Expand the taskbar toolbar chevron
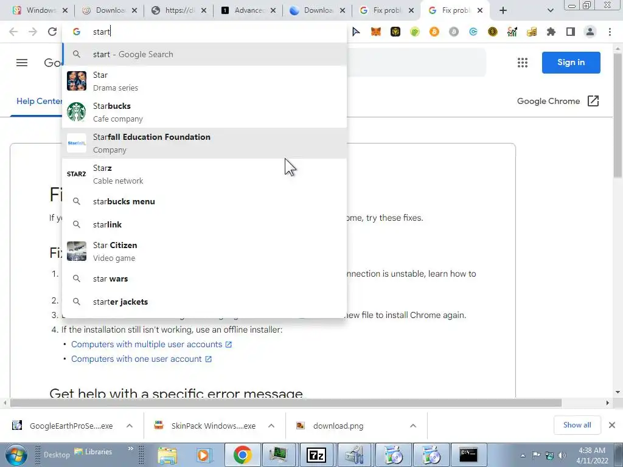 (x=130, y=449)
